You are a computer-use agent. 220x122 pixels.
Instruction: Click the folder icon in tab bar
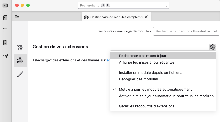pos(17,17)
